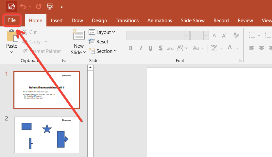272x157 pixels.
Task: Click the Redo arrow icon
Action: (x=39, y=6)
